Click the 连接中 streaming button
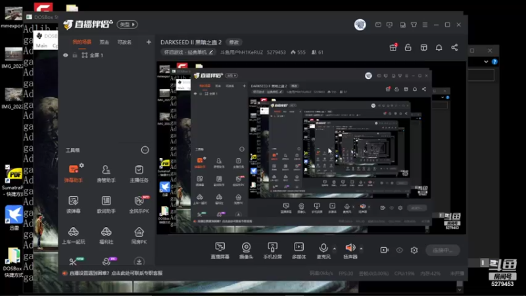 point(442,250)
